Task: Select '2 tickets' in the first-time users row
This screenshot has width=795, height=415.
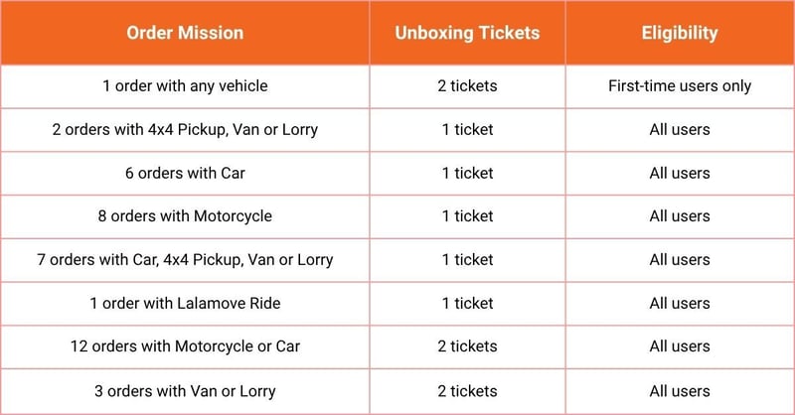Action: click(467, 86)
